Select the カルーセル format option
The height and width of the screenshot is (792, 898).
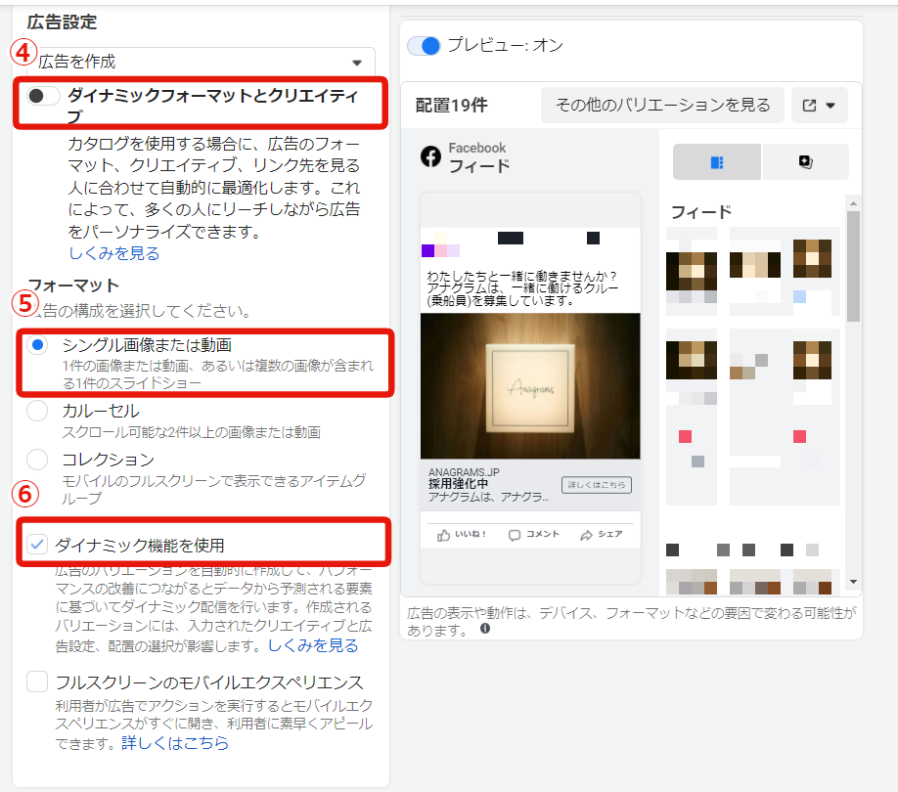click(38, 412)
